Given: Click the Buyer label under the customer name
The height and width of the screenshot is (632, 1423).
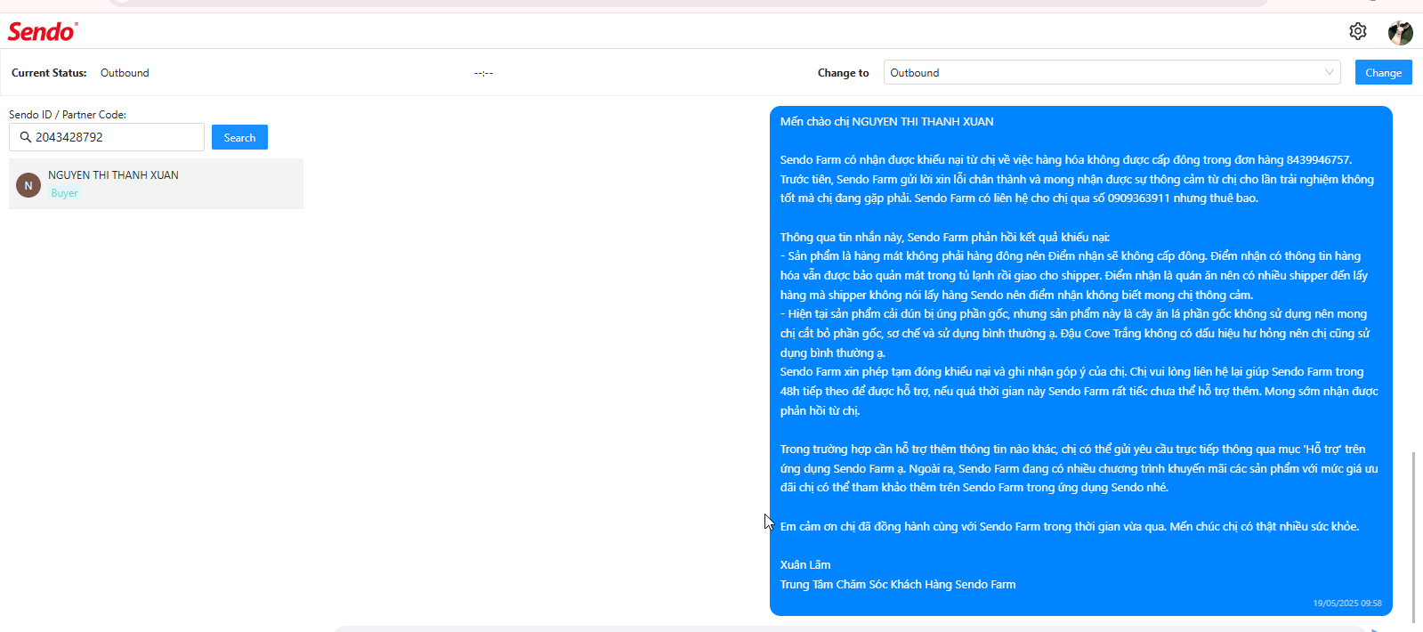Looking at the screenshot, I should 64,193.
